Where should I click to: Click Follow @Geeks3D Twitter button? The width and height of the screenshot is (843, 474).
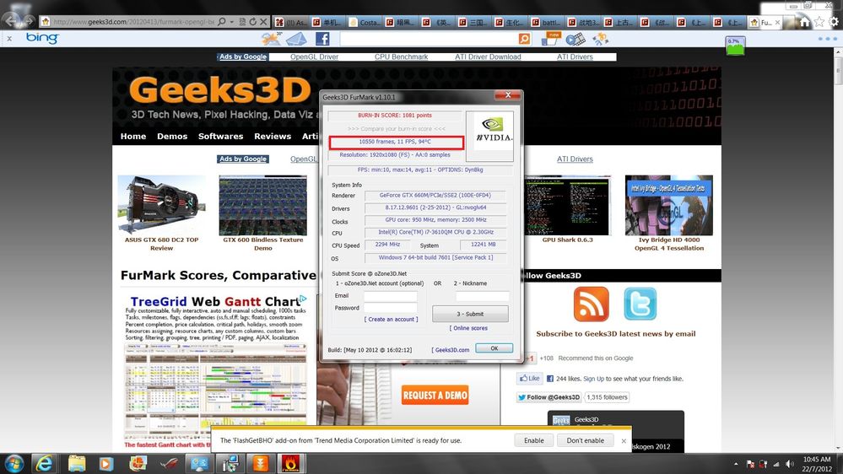(548, 397)
